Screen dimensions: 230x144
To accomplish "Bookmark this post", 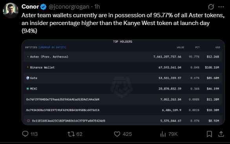I will click(x=209, y=134).
